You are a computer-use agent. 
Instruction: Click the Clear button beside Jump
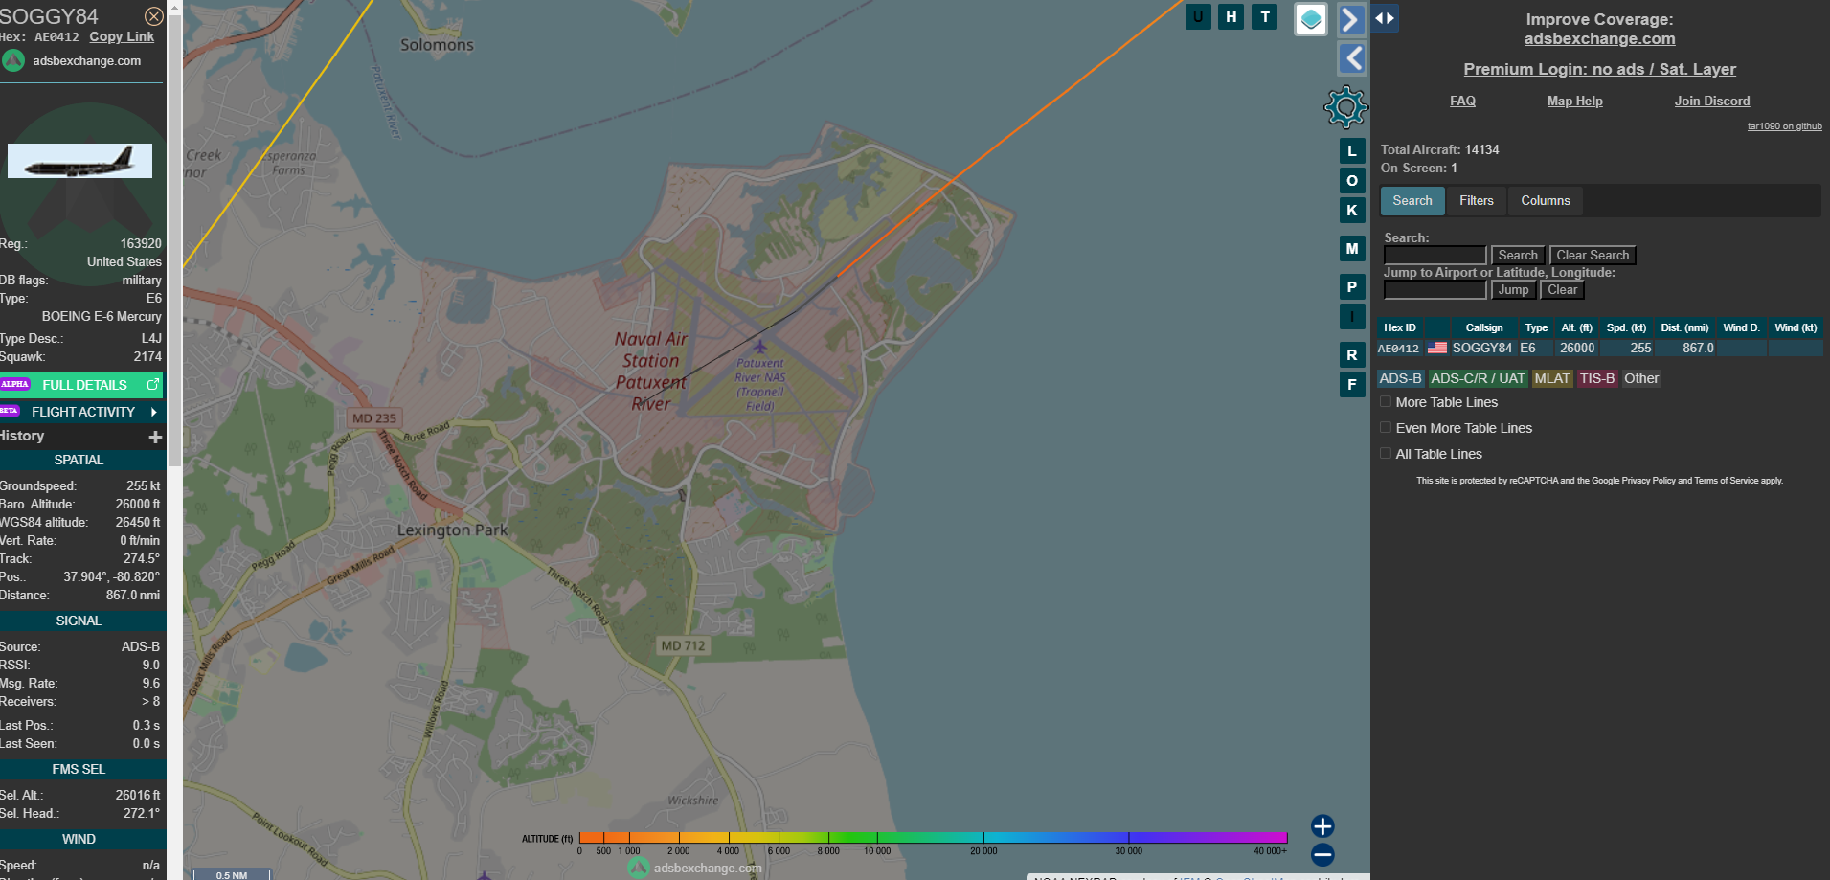(1562, 290)
